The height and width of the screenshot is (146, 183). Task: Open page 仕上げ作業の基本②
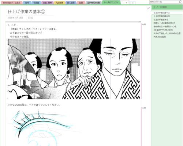pyautogui.click(x=162, y=16)
